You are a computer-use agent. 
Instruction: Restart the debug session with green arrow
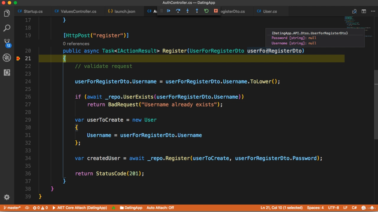click(206, 11)
